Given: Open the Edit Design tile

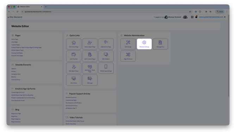Looking at the screenshot, I should (128, 44).
